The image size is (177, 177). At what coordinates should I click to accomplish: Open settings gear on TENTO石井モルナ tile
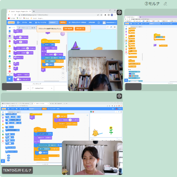pyautogui.click(x=119, y=96)
